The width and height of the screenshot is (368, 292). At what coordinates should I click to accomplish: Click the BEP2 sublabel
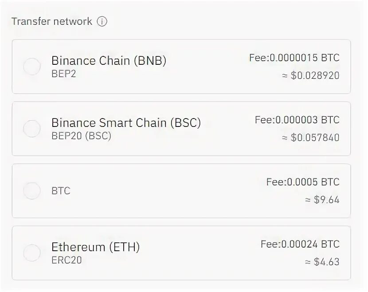pos(64,74)
